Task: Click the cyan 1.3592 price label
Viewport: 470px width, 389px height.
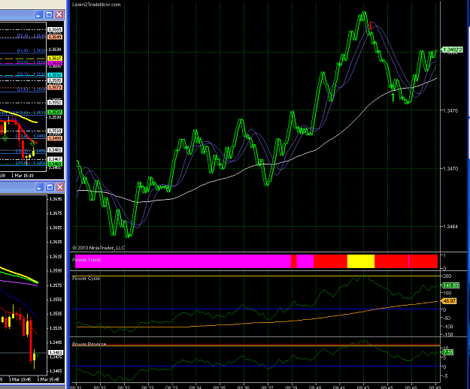Action: pos(55,75)
